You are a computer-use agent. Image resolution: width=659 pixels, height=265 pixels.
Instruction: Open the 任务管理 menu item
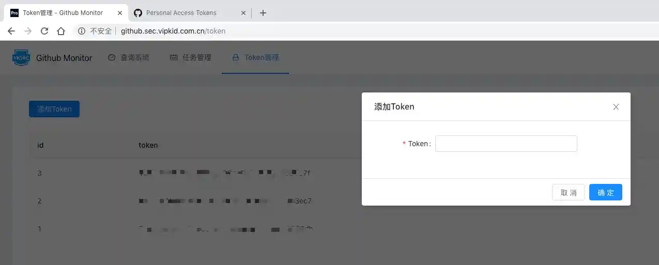pos(190,57)
